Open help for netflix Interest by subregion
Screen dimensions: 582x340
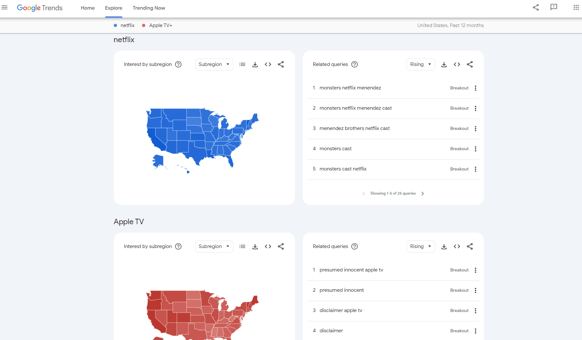[178, 64]
